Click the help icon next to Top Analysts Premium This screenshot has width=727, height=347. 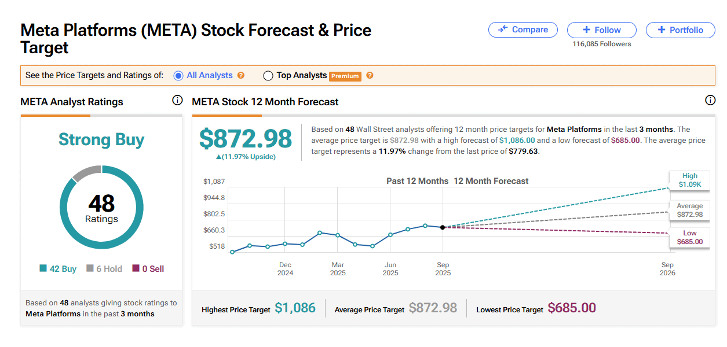point(370,75)
